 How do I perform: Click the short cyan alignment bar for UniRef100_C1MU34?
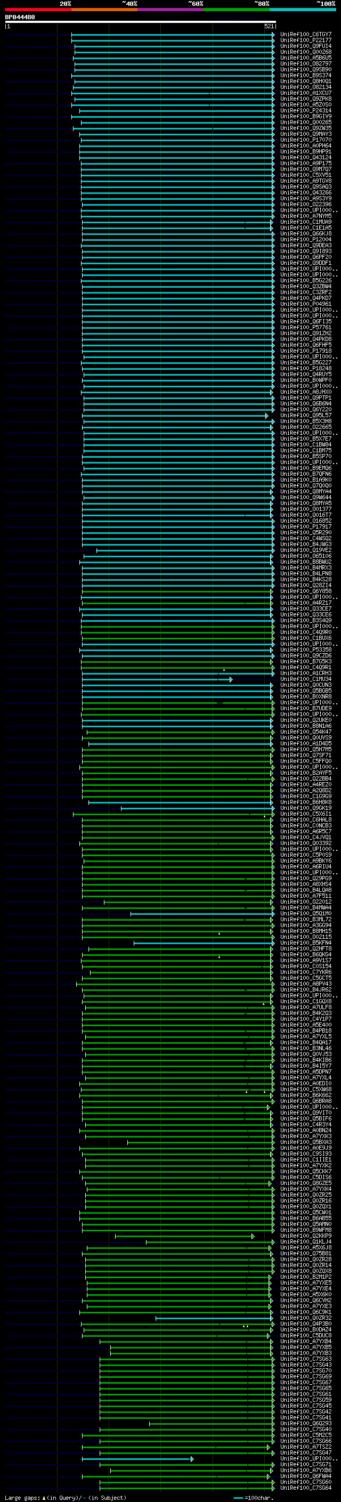tap(157, 679)
